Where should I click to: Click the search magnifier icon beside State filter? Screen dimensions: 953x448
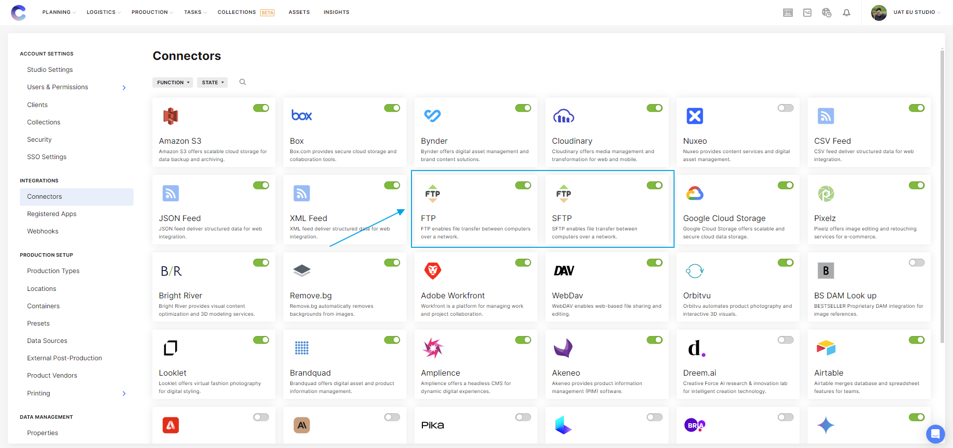pyautogui.click(x=242, y=82)
